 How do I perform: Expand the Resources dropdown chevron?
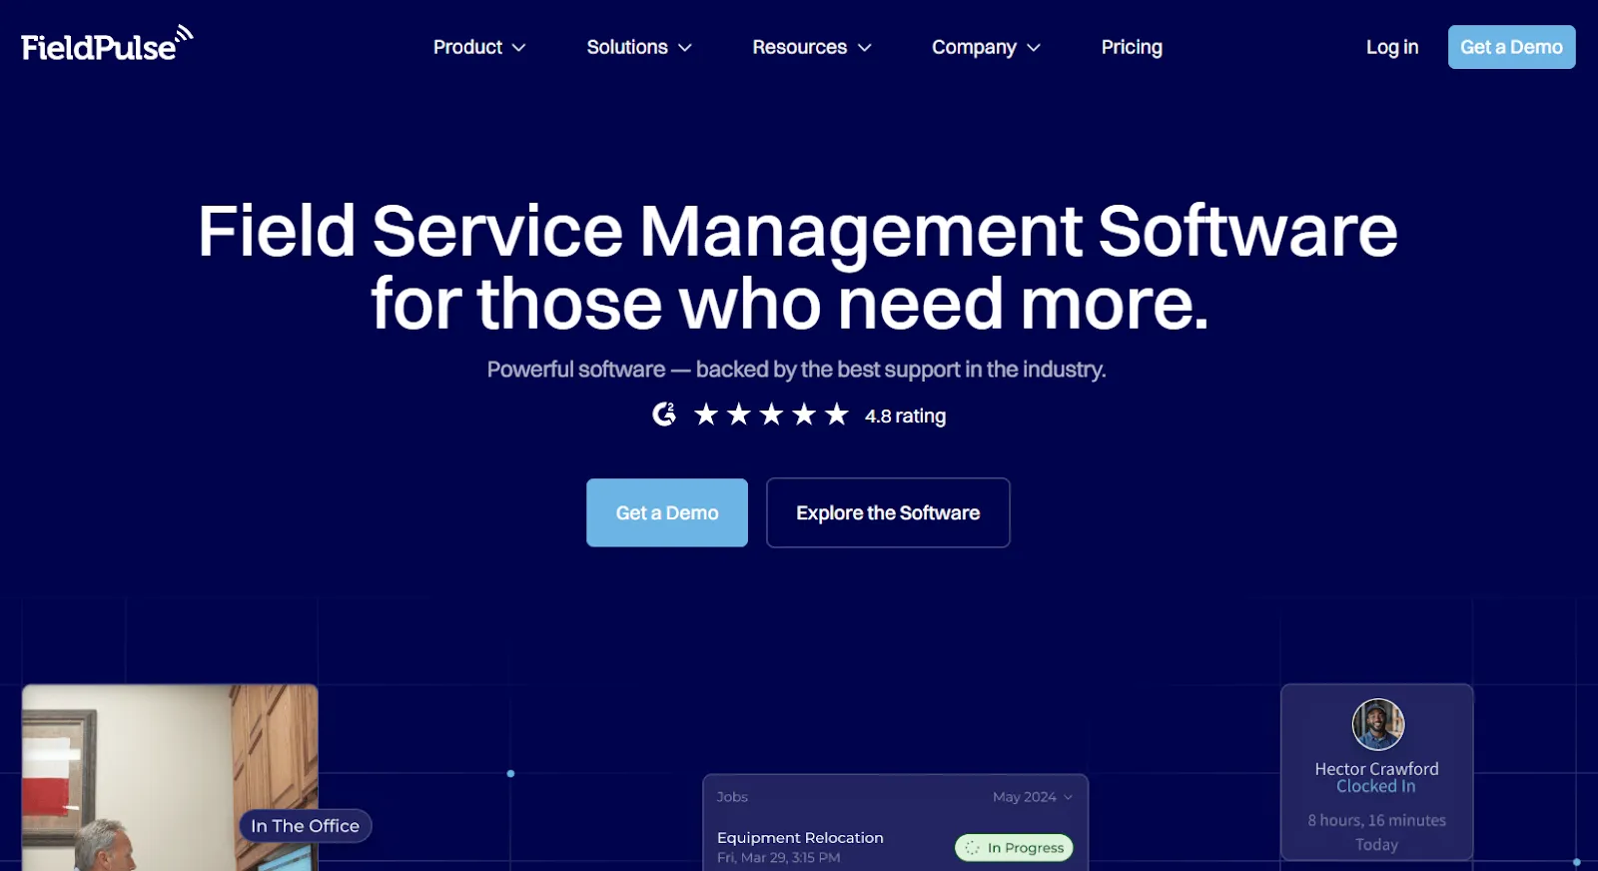865,48
